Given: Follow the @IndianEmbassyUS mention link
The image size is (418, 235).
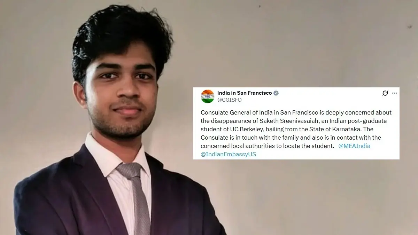Looking at the screenshot, I should pos(229,154).
